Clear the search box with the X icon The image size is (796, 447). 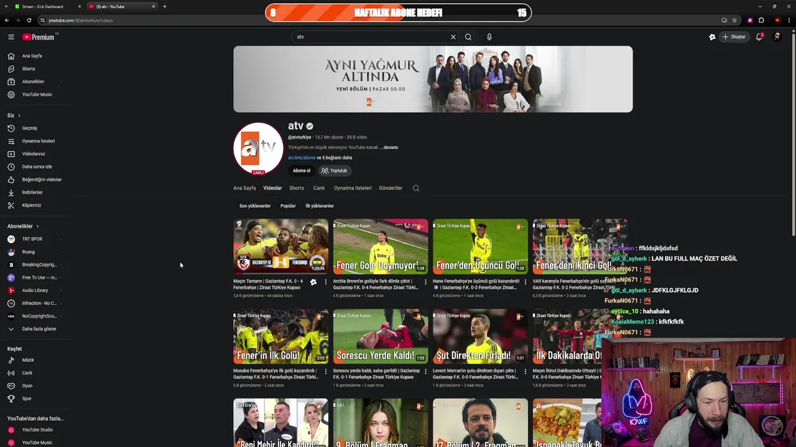[x=453, y=37]
